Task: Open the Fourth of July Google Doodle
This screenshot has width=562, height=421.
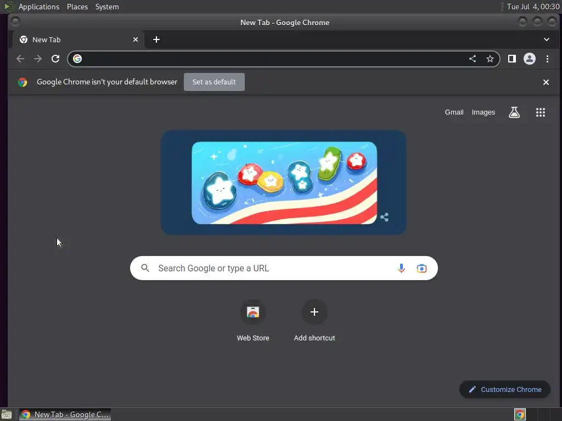Action: click(x=284, y=183)
